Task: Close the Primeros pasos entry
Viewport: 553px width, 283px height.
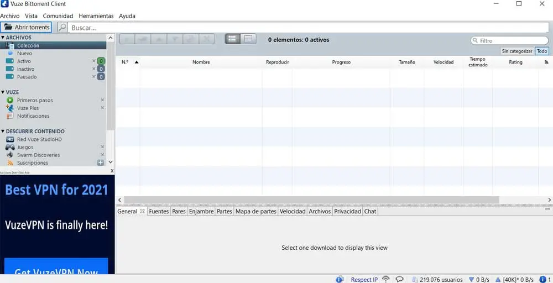Action: (x=102, y=100)
